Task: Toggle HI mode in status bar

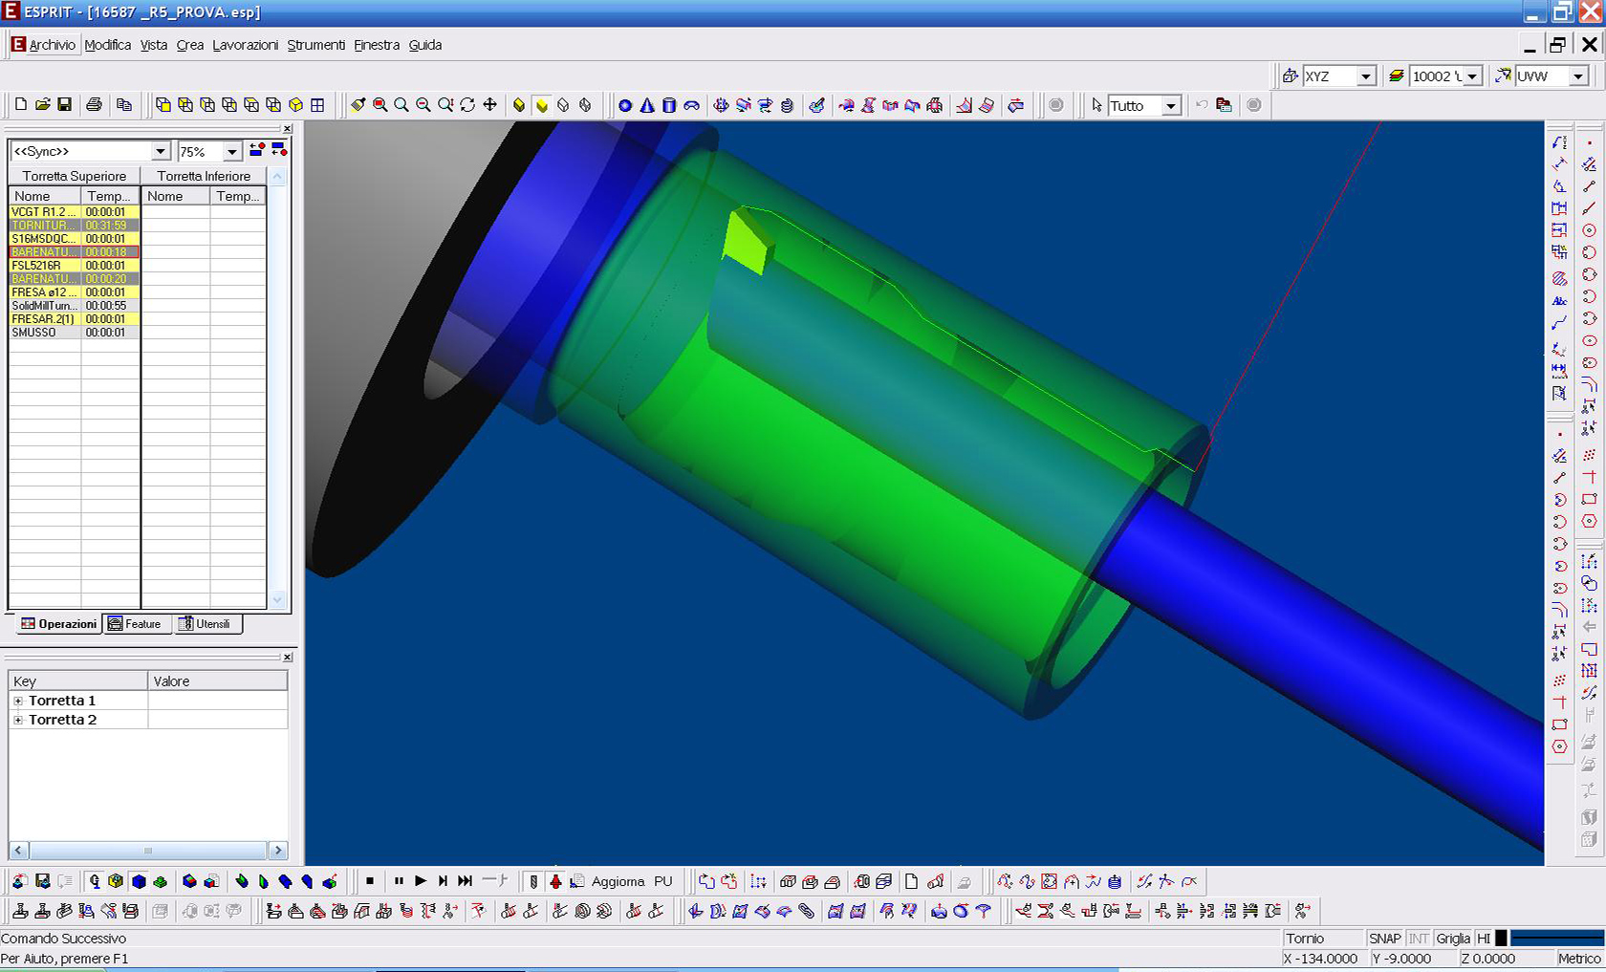Action: [1483, 939]
